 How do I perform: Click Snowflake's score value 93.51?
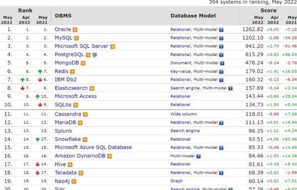point(256,139)
